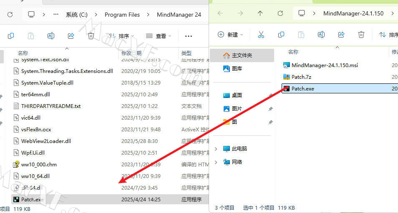This screenshot has width=398, height=213.
Task: Unpin 桌面 using its pin icon
Action: pyautogui.click(x=271, y=95)
